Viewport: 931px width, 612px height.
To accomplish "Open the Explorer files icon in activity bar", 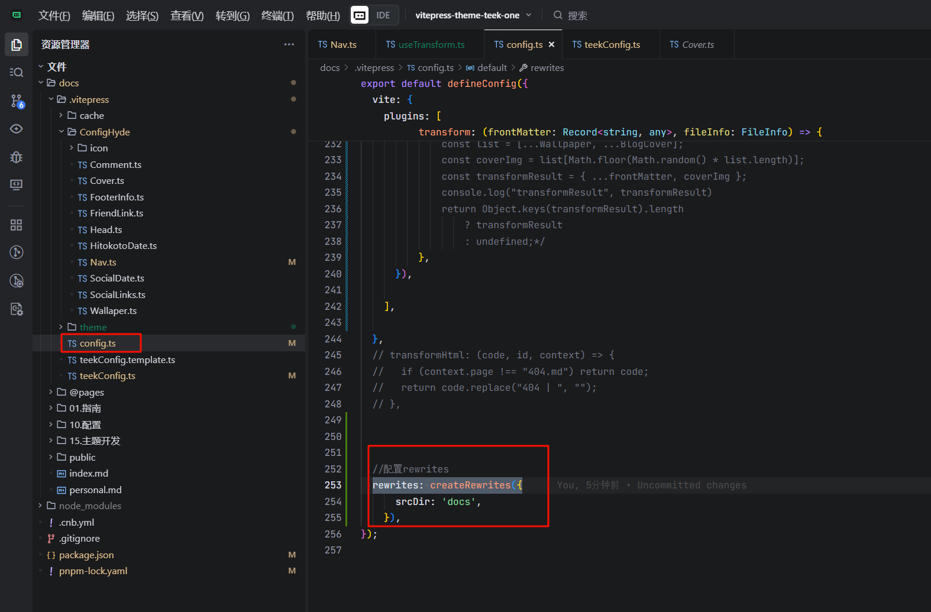I will 17,45.
